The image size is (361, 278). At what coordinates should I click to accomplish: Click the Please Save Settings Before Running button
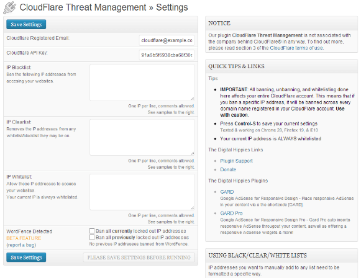click(139, 258)
